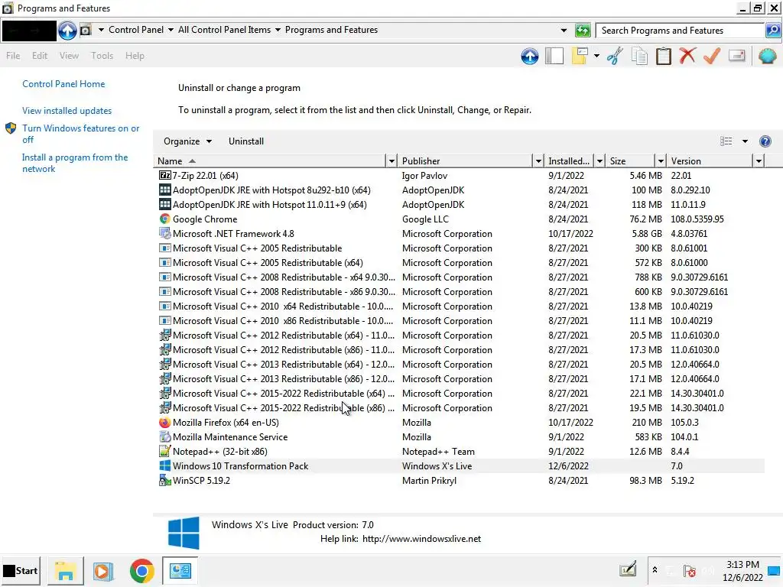Open the folder options toolbar dropdown arrow
The width and height of the screenshot is (783, 587).
click(x=596, y=56)
